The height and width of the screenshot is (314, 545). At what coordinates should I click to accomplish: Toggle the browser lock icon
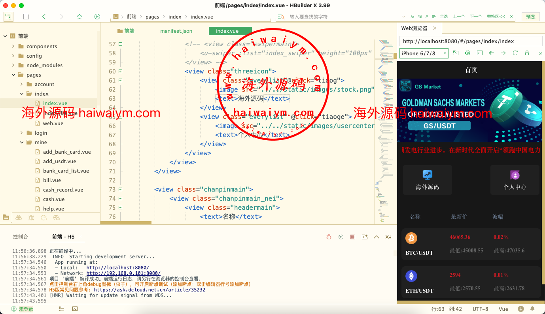[x=527, y=53]
